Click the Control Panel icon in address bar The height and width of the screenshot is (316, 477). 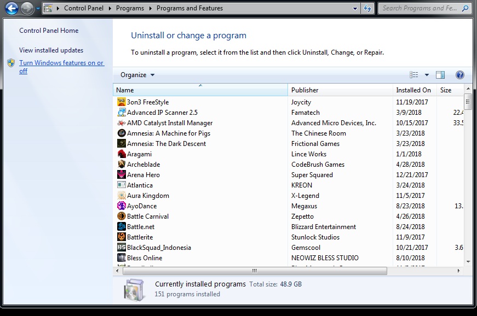[48, 8]
